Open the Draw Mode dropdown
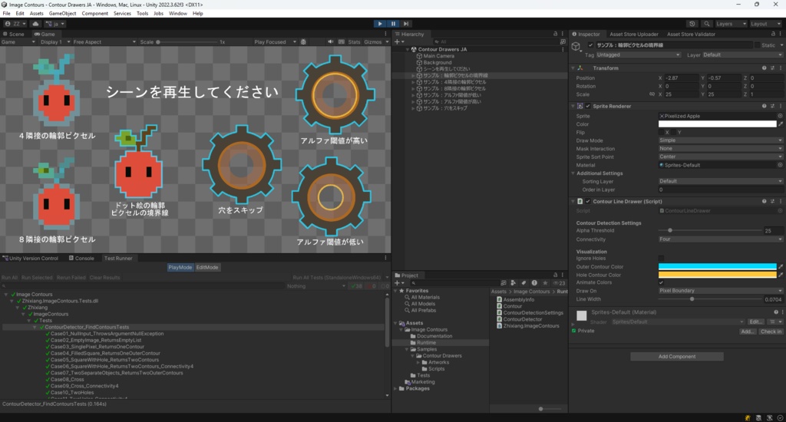The height and width of the screenshot is (422, 786). [x=720, y=141]
